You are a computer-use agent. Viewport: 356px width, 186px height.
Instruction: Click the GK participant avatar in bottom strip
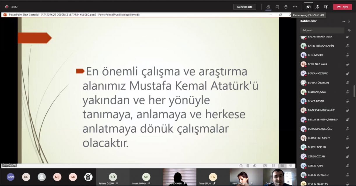pyautogui.click(x=73, y=177)
